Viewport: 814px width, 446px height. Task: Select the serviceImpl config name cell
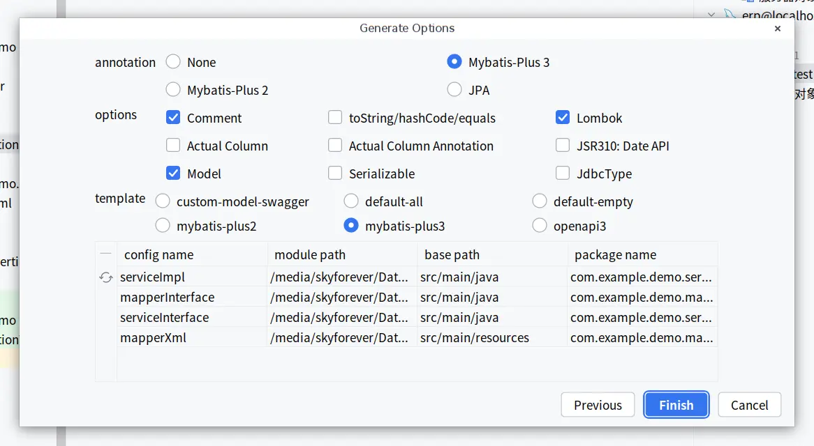(x=192, y=277)
